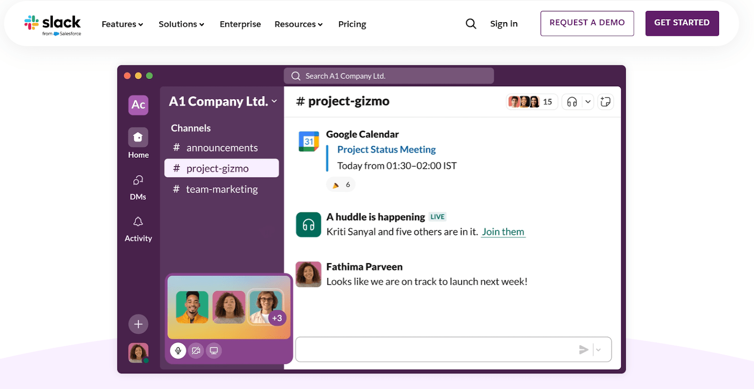Click Fathima Parveen's avatar
The image size is (754, 389).
[309, 274]
